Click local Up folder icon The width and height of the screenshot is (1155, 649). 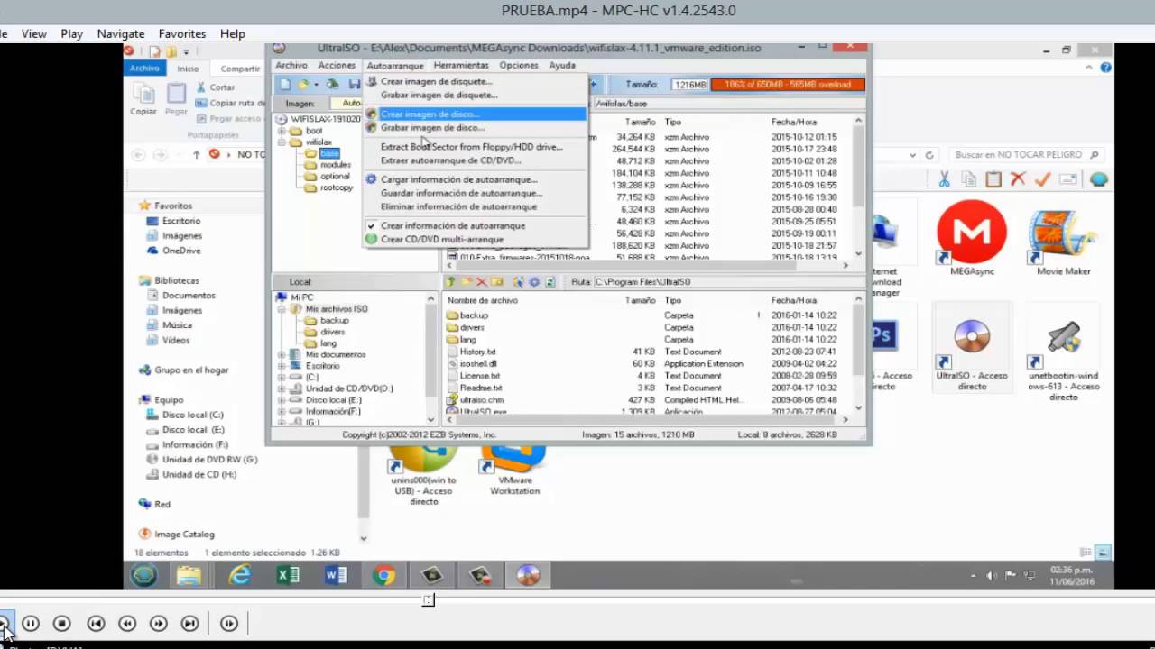click(451, 282)
